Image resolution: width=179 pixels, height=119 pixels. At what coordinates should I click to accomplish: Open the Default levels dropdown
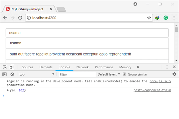coord(109,74)
